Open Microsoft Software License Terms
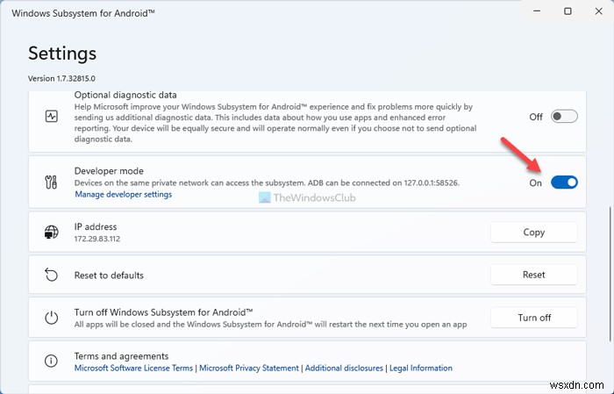 coord(133,369)
